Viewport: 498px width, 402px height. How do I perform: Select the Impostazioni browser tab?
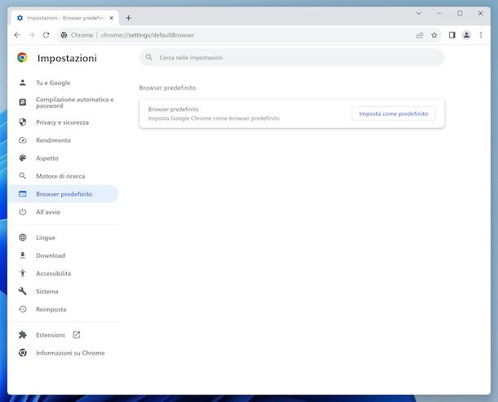(x=65, y=18)
